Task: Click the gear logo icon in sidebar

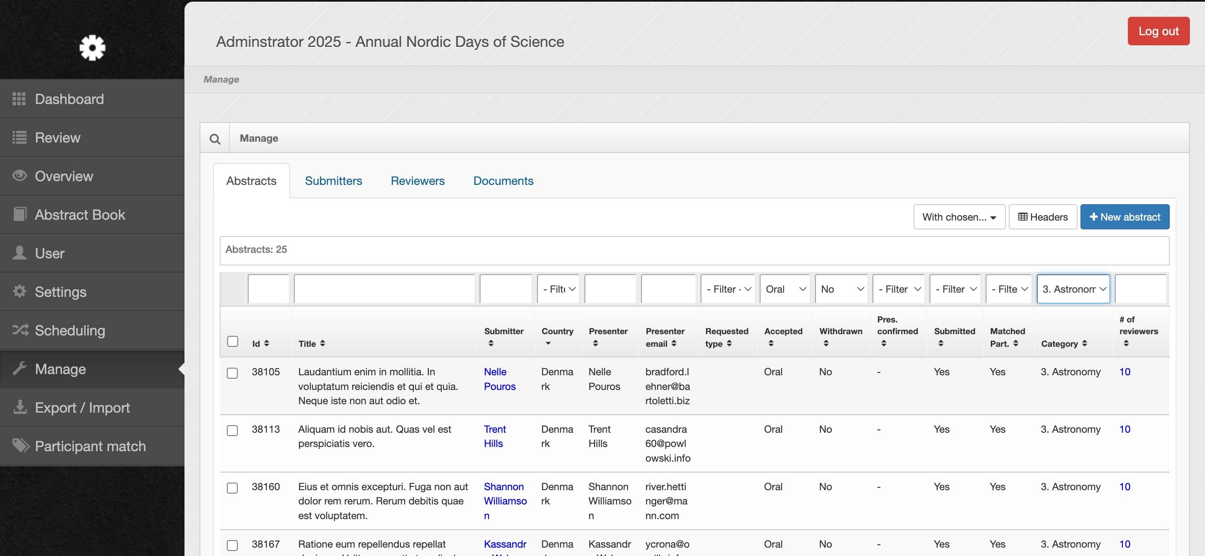Action: [x=92, y=47]
